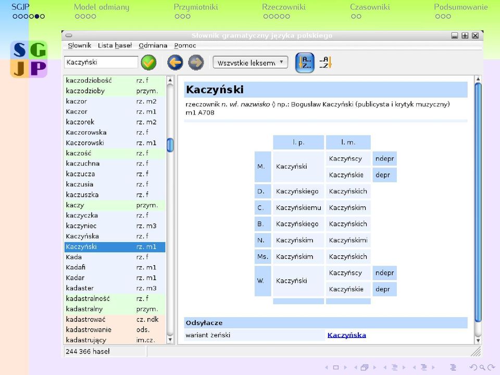Click the content pane scroll down arrow
The height and width of the screenshot is (375, 500).
click(x=478, y=340)
